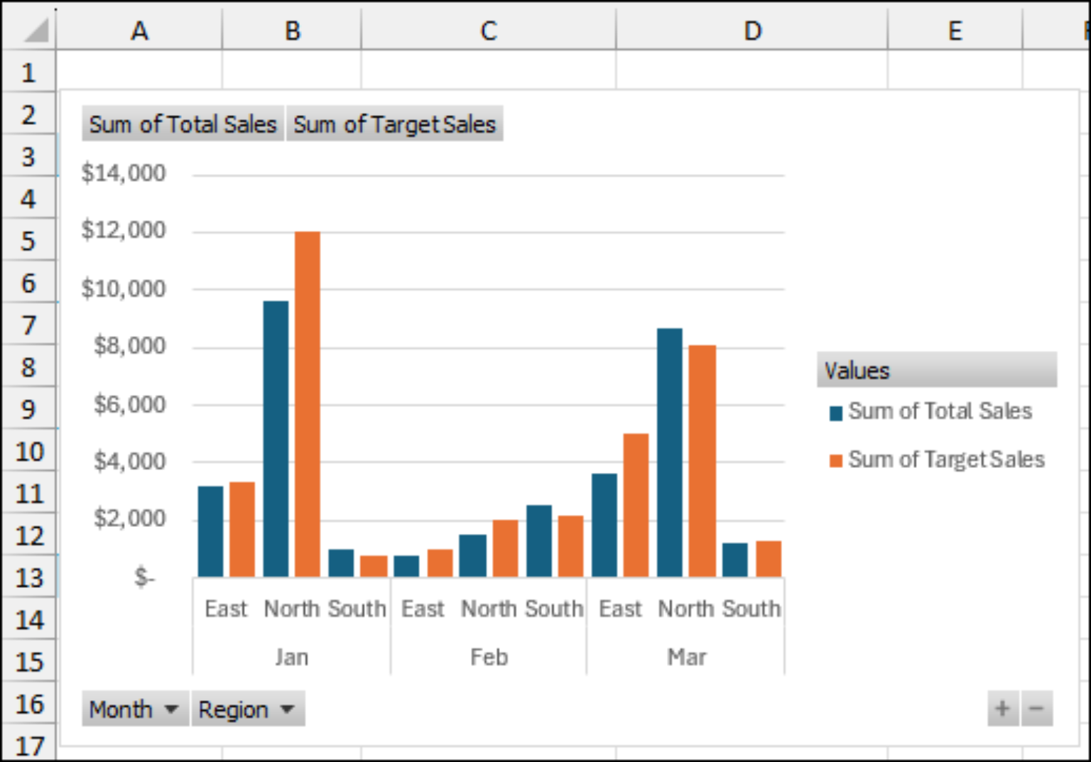The width and height of the screenshot is (1091, 762).
Task: Select row 5 header
Action: coord(28,240)
